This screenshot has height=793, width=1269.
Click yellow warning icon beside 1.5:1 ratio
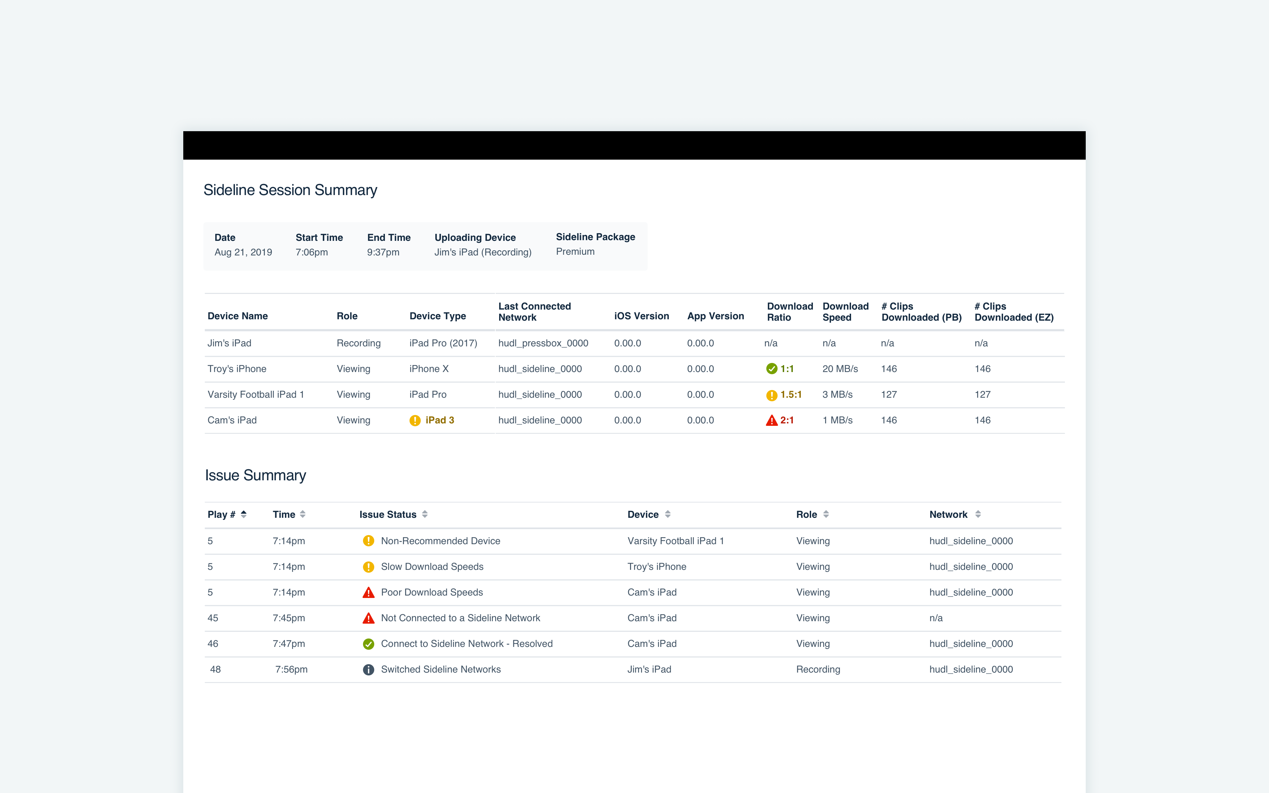point(771,395)
